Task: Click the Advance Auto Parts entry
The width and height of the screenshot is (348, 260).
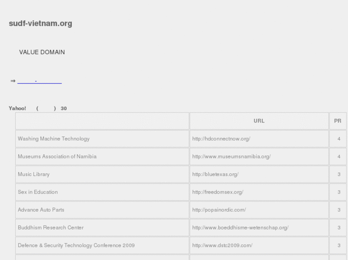Action: click(41, 209)
